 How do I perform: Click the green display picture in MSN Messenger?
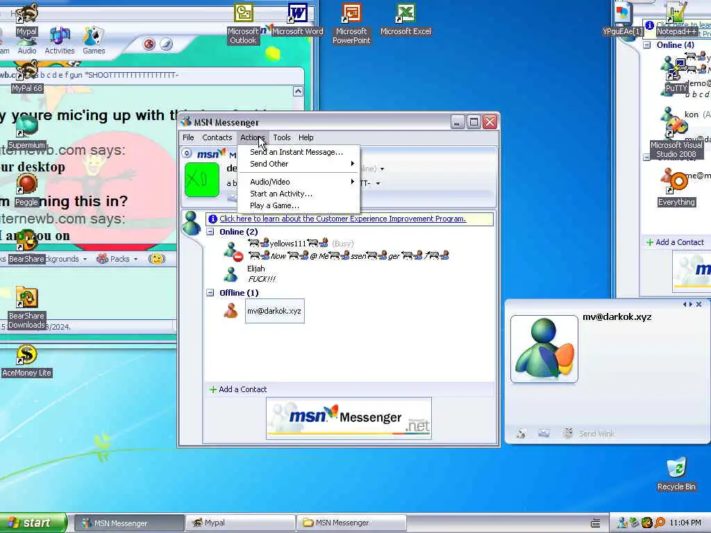(202, 180)
